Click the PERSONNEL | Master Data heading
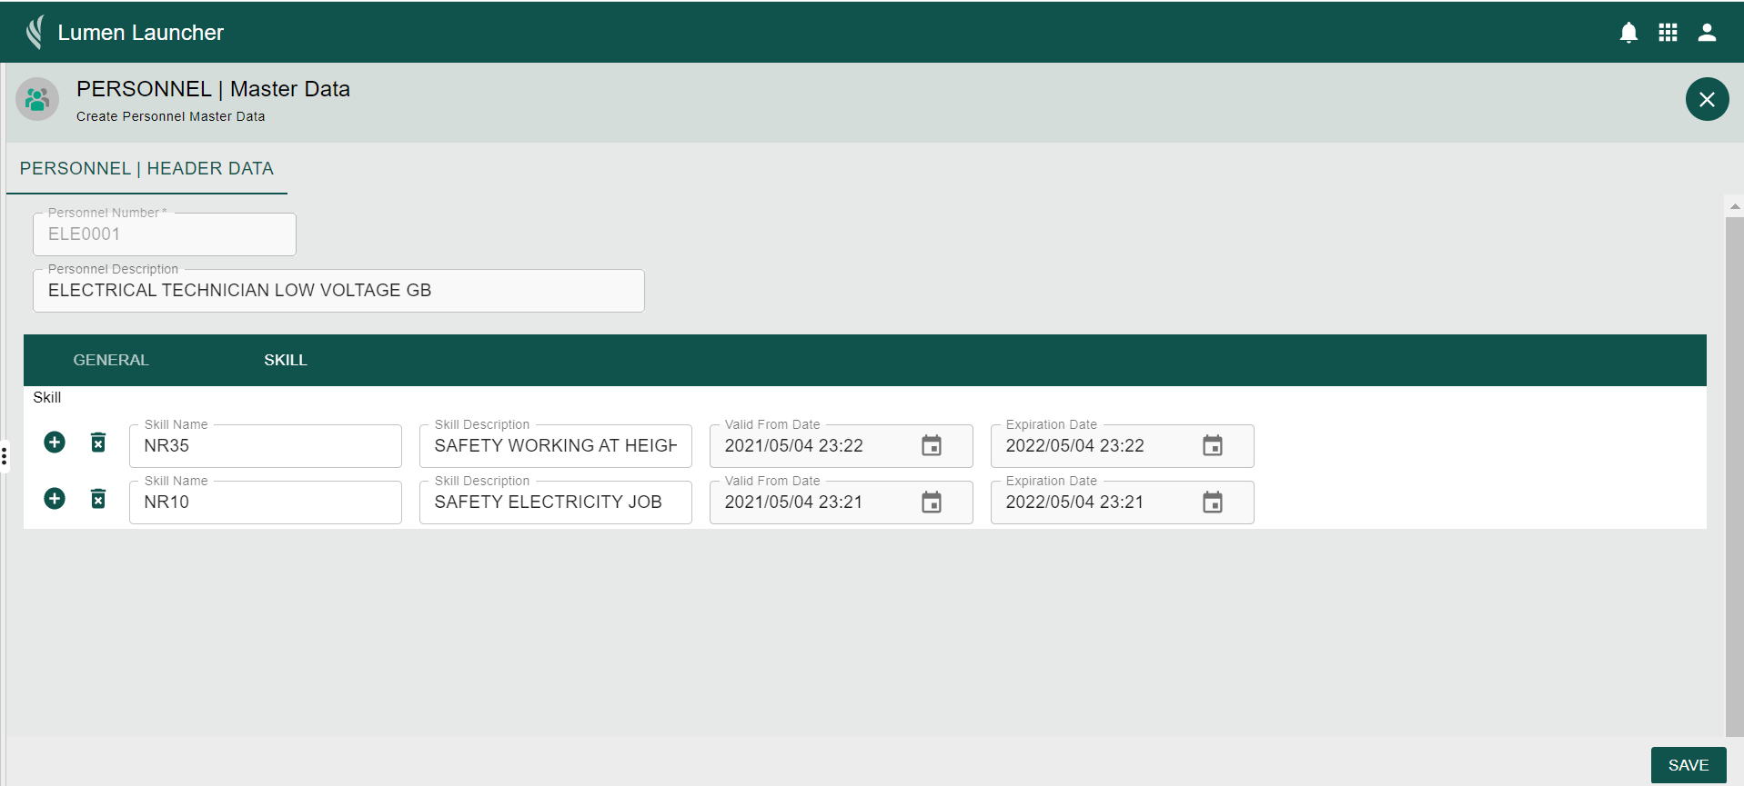This screenshot has width=1744, height=786. click(x=213, y=89)
